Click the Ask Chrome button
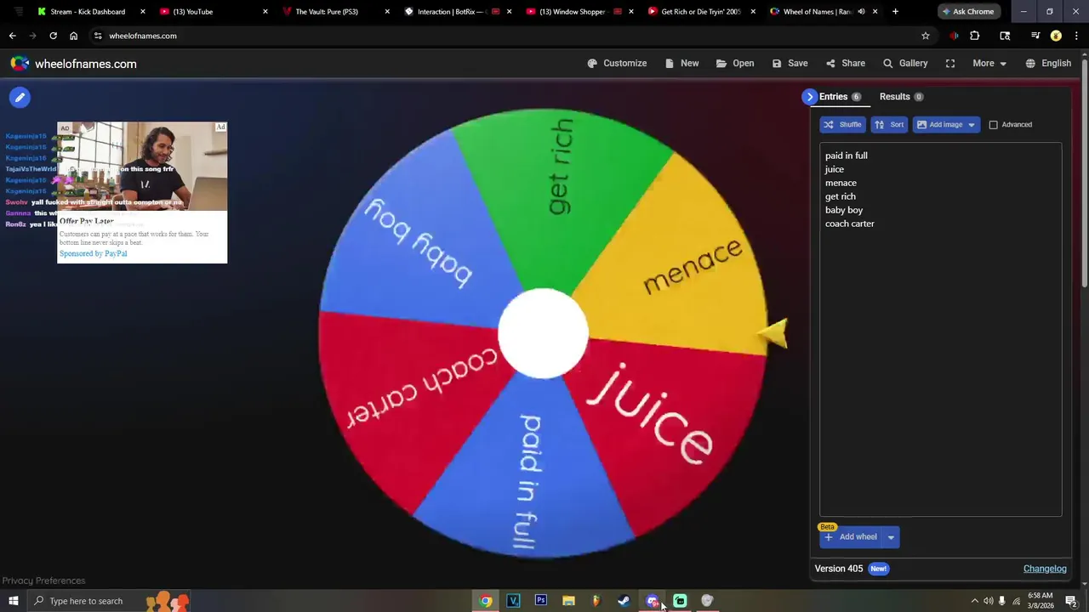The height and width of the screenshot is (612, 1089). point(968,12)
